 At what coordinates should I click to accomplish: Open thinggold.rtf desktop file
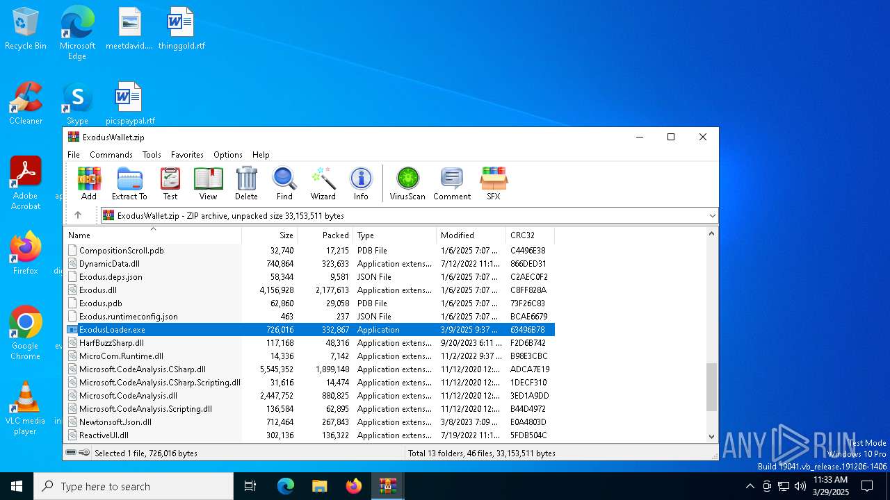181,28
